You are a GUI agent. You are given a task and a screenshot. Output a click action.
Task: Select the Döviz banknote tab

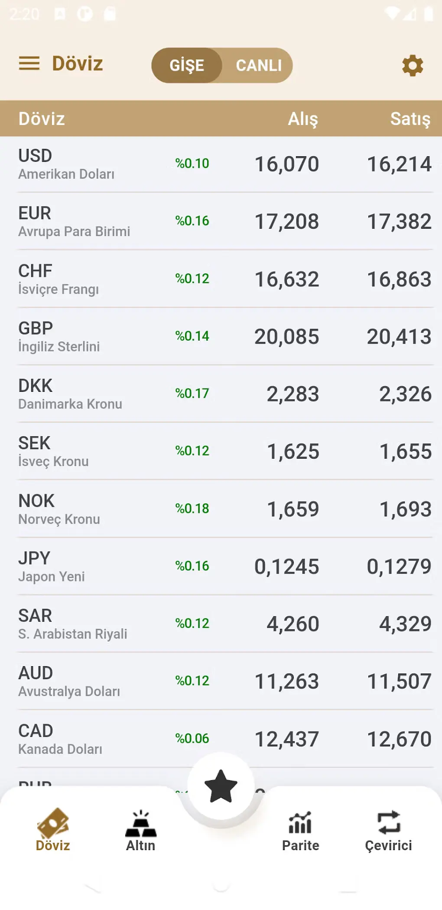pos(53,831)
